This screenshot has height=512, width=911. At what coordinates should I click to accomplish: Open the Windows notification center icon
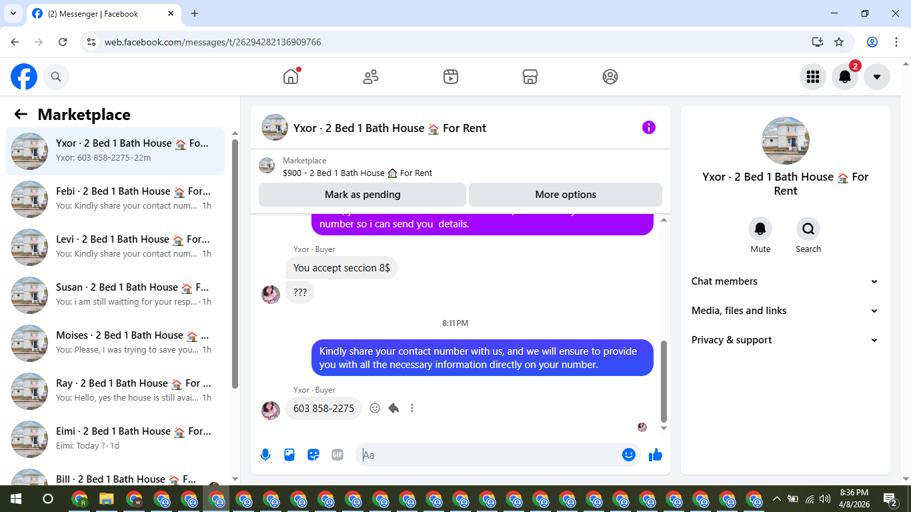890,499
